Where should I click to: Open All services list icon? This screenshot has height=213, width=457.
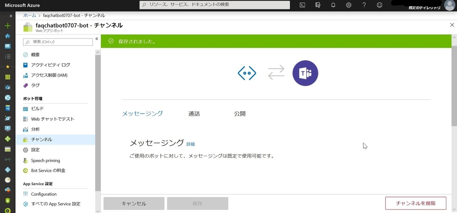8,56
